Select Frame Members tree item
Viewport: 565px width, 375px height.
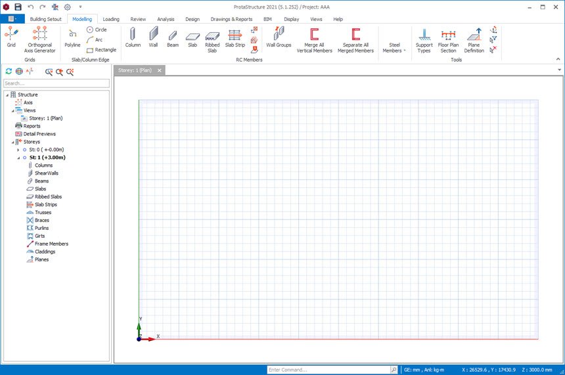pyautogui.click(x=51, y=244)
